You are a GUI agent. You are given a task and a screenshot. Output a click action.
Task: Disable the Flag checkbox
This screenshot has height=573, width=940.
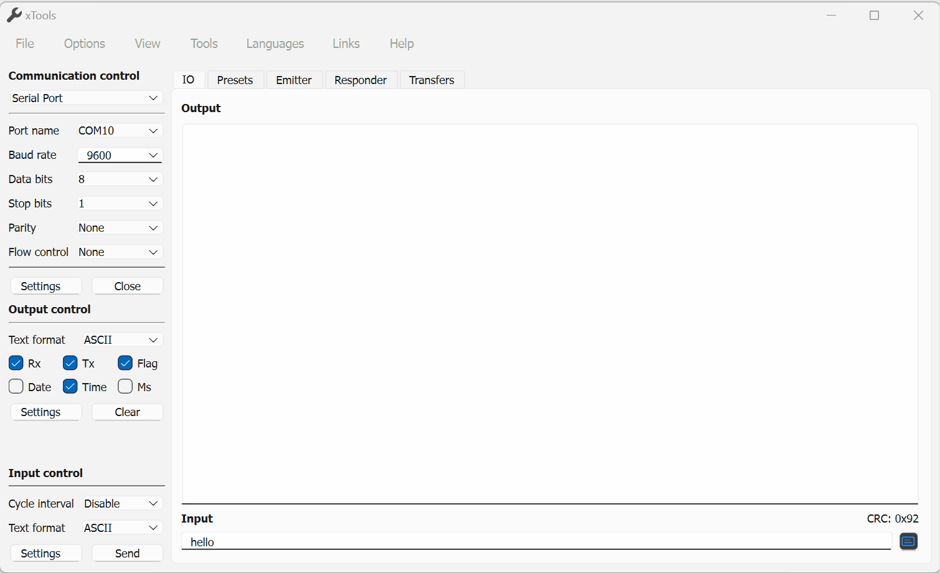tap(125, 363)
